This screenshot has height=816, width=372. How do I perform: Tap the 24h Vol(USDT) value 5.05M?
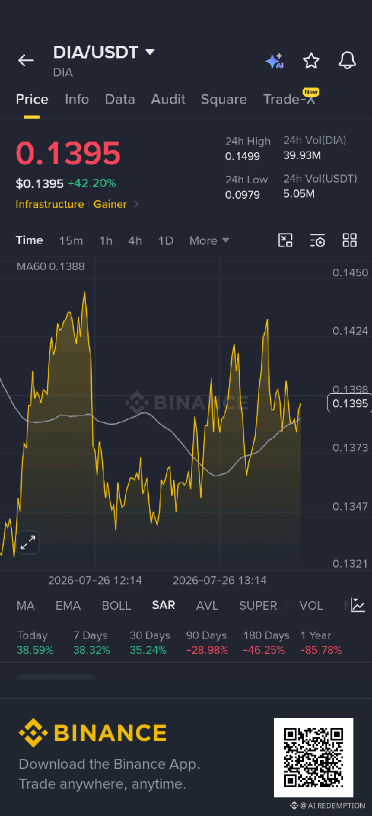point(299,193)
